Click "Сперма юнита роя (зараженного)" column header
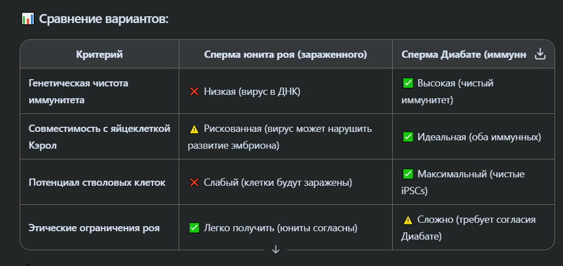The image size is (563, 266). tap(285, 54)
